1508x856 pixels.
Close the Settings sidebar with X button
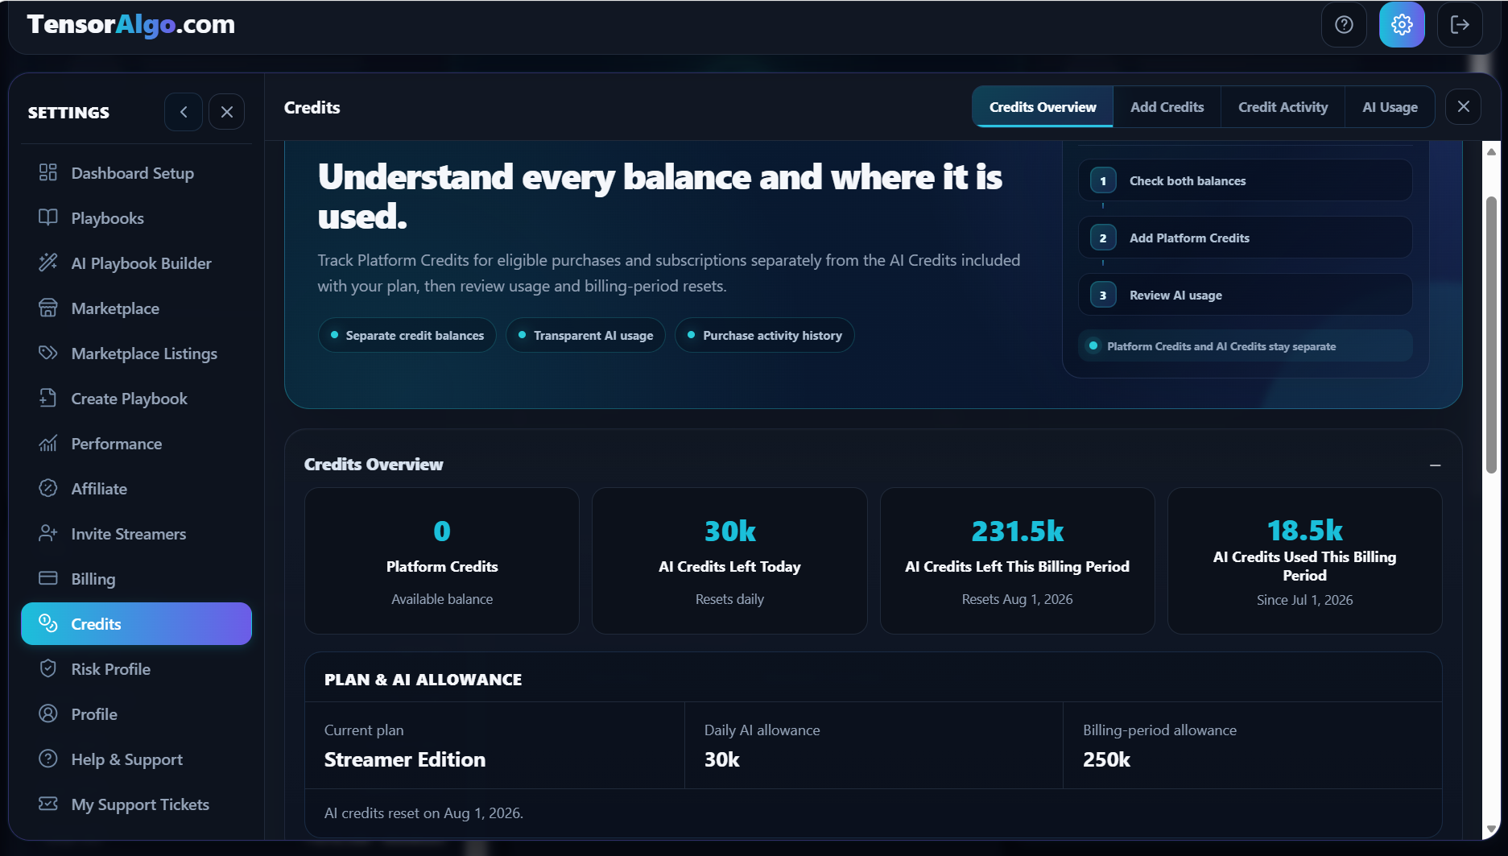pyautogui.click(x=227, y=112)
